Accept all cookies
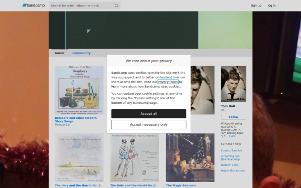Viewport: 301px width, 188px height. coord(149,114)
